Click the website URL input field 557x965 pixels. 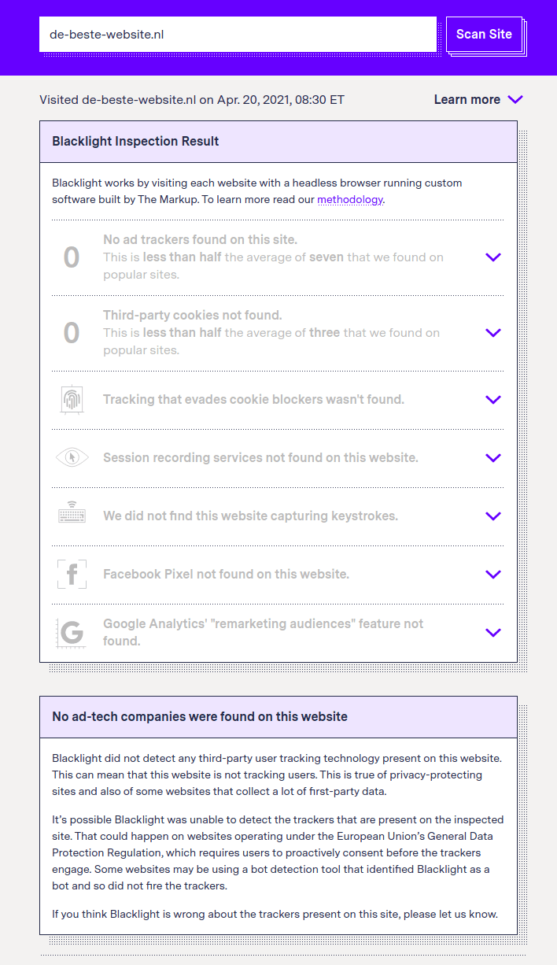click(236, 35)
